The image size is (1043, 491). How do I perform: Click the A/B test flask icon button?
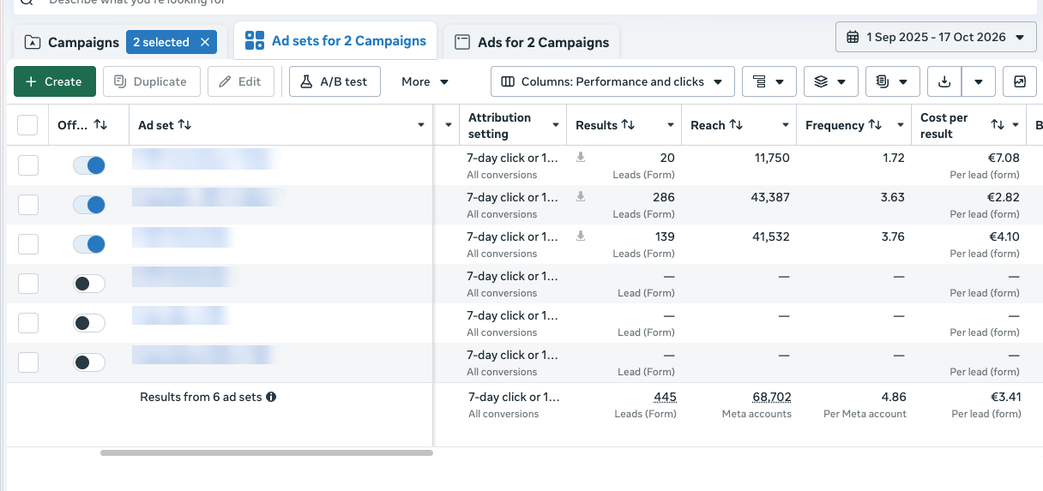click(335, 81)
